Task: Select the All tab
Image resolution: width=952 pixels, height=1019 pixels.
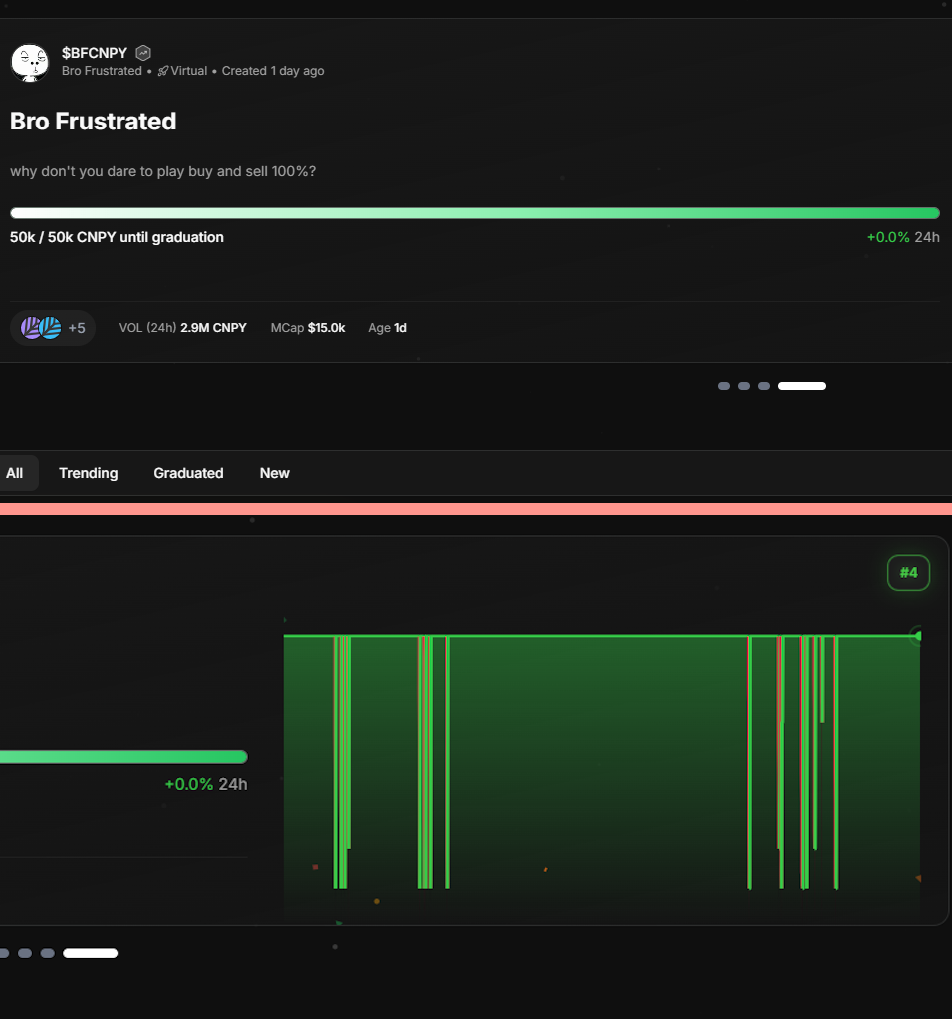Action: [15, 473]
